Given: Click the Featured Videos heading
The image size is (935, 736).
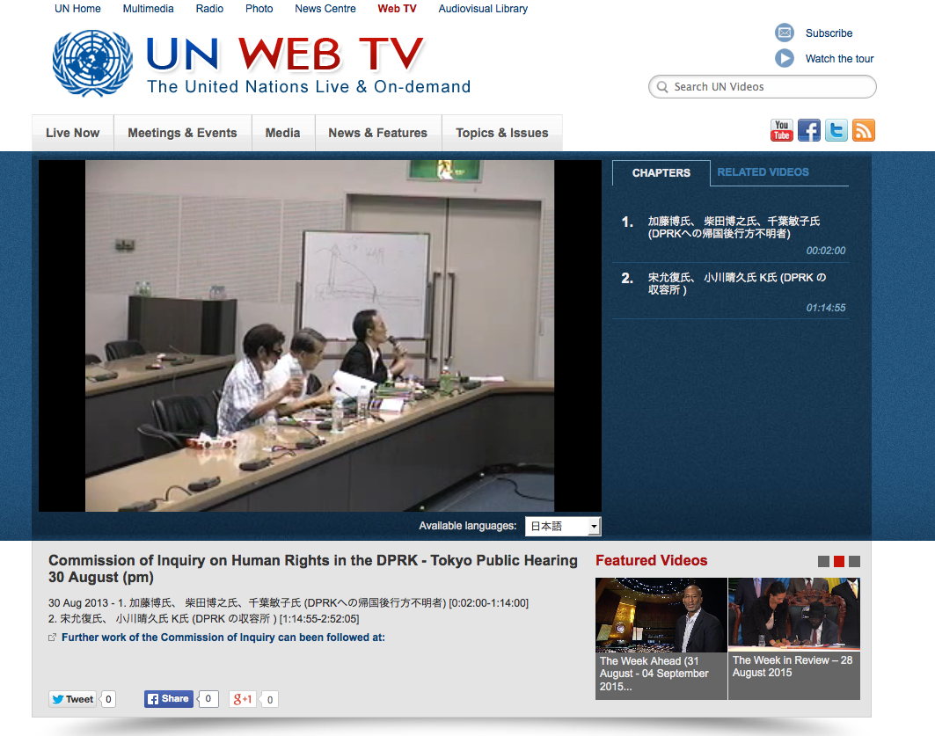Looking at the screenshot, I should pyautogui.click(x=651, y=560).
